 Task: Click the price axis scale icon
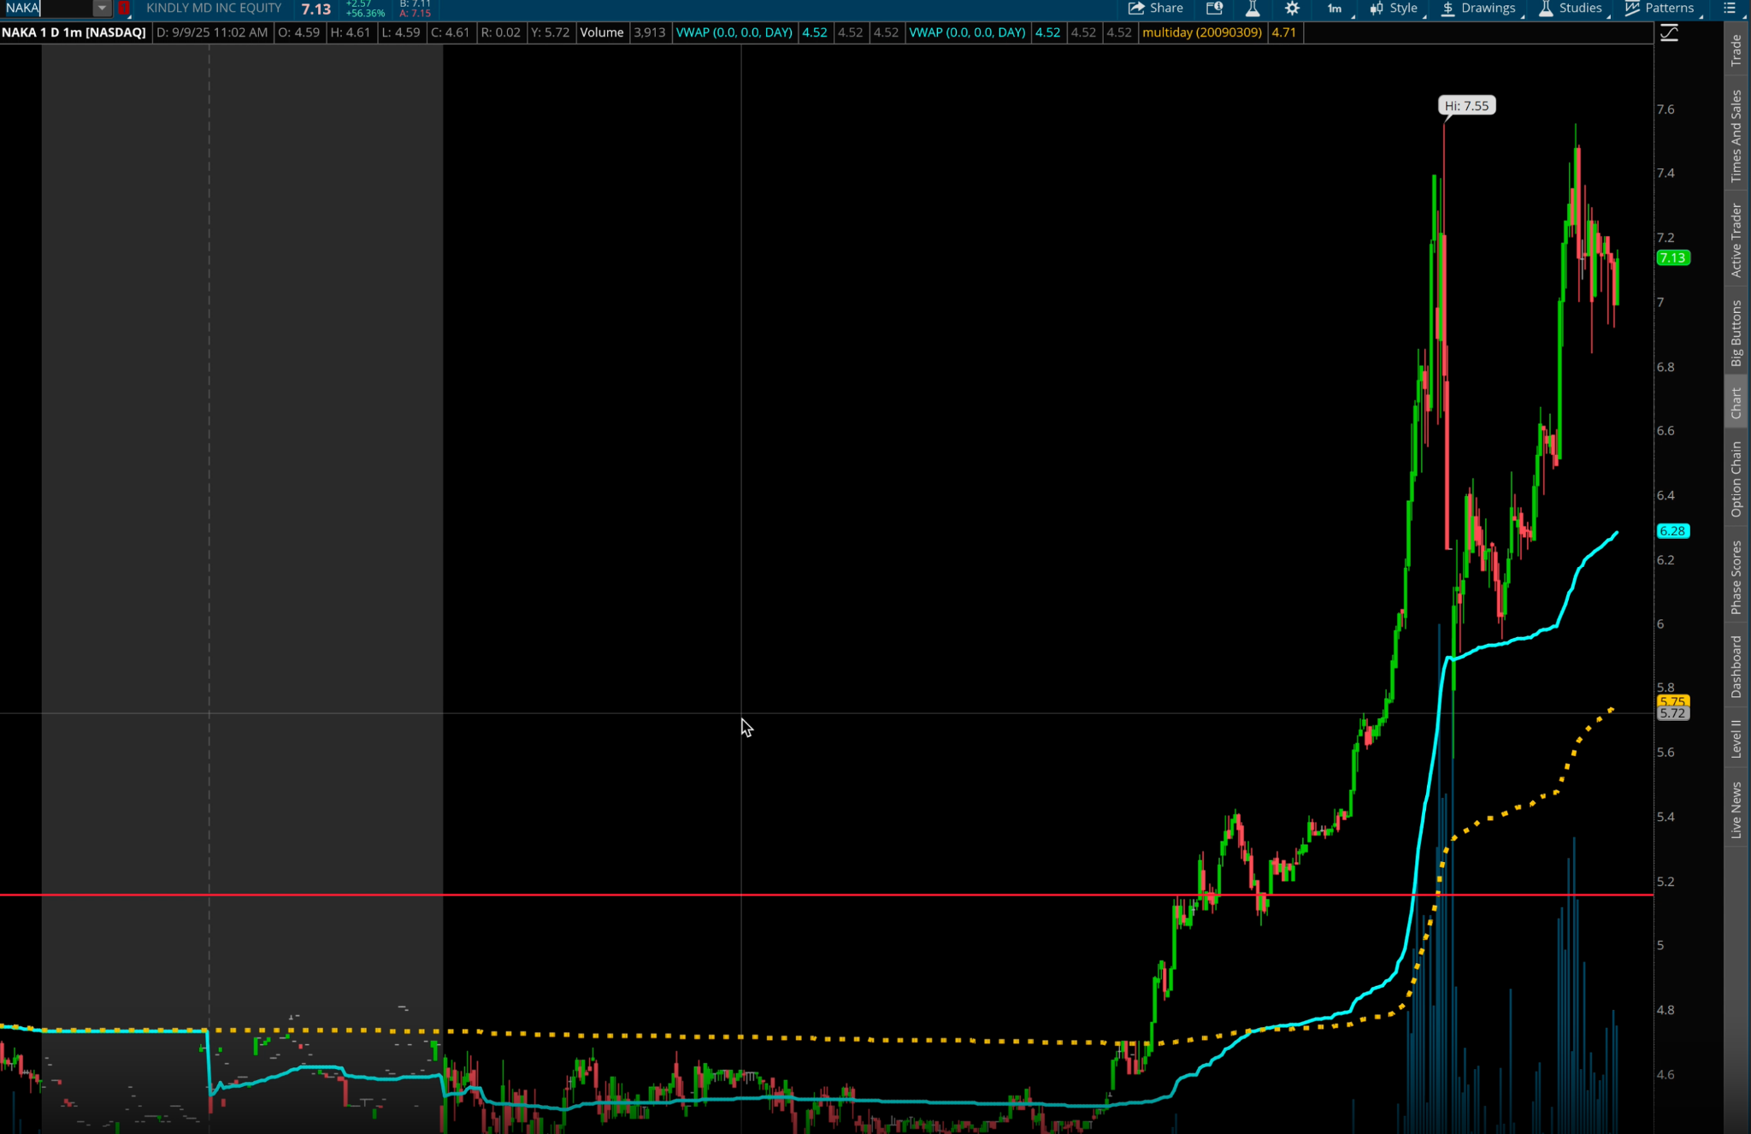[1669, 33]
